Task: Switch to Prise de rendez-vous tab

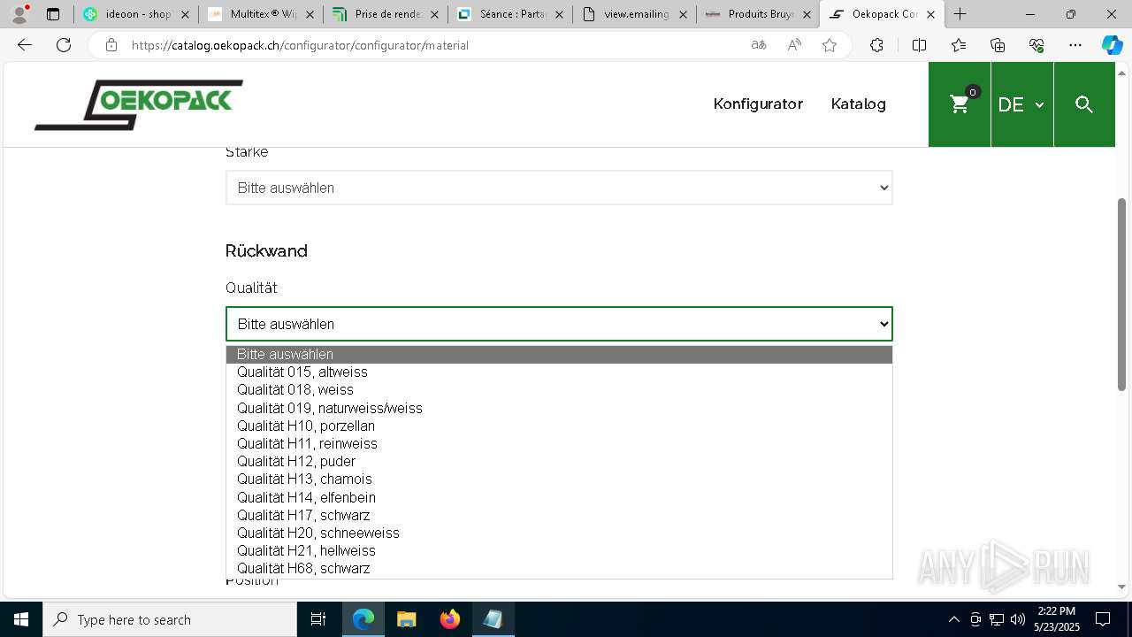Action: (385, 14)
